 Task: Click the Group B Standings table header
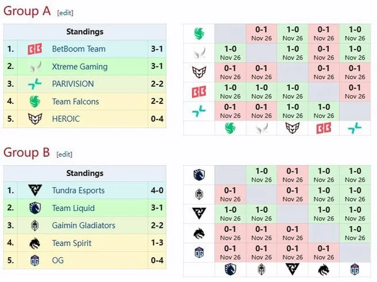click(85, 173)
